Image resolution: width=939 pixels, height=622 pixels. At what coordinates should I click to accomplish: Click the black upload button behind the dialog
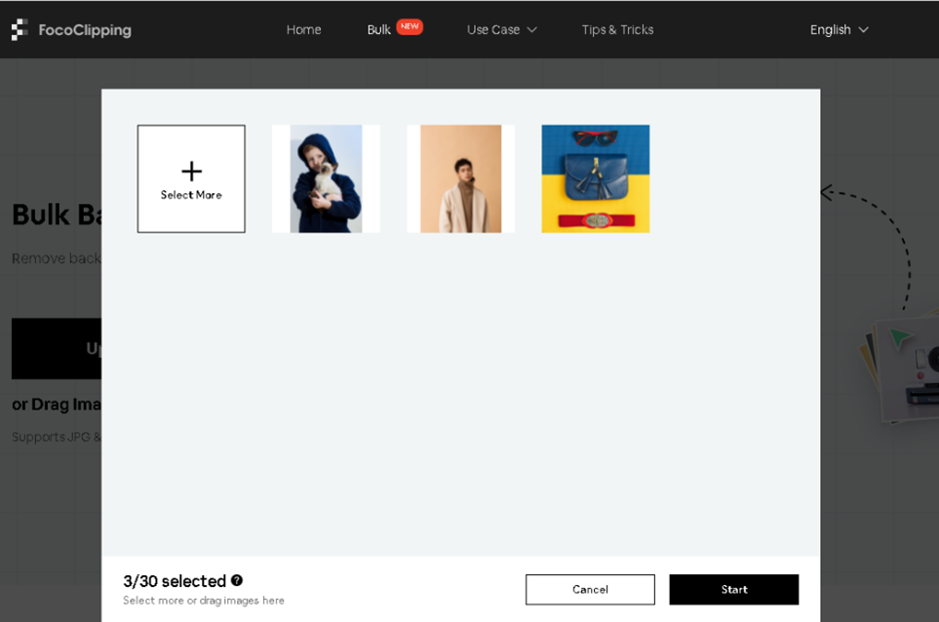57,348
